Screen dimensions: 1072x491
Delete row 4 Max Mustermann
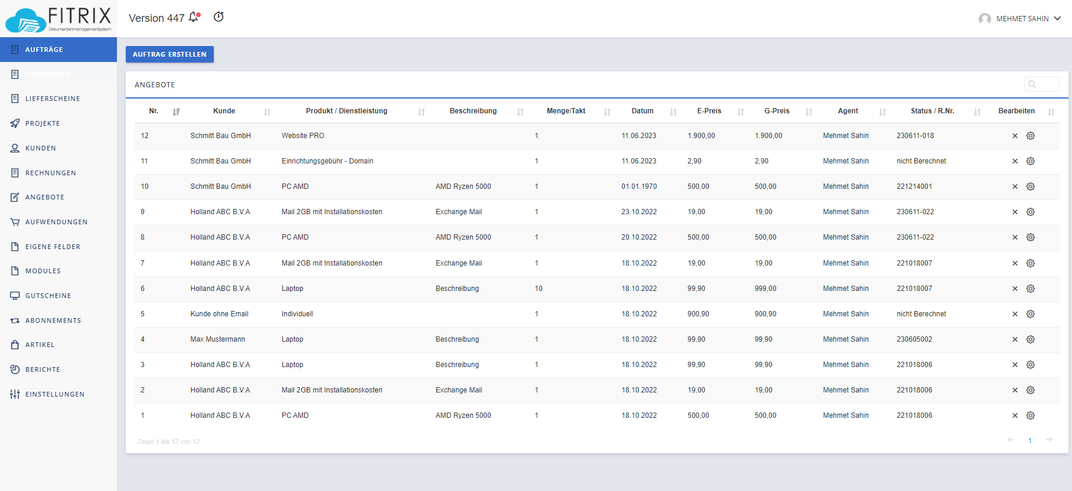click(1015, 339)
